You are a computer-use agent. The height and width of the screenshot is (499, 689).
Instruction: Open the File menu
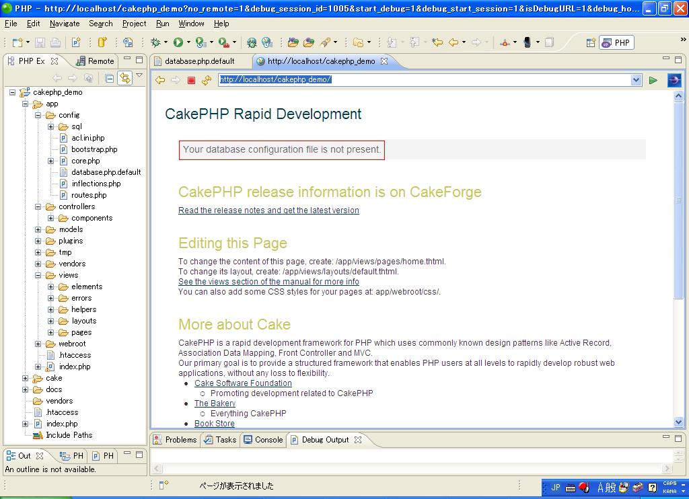pos(11,24)
